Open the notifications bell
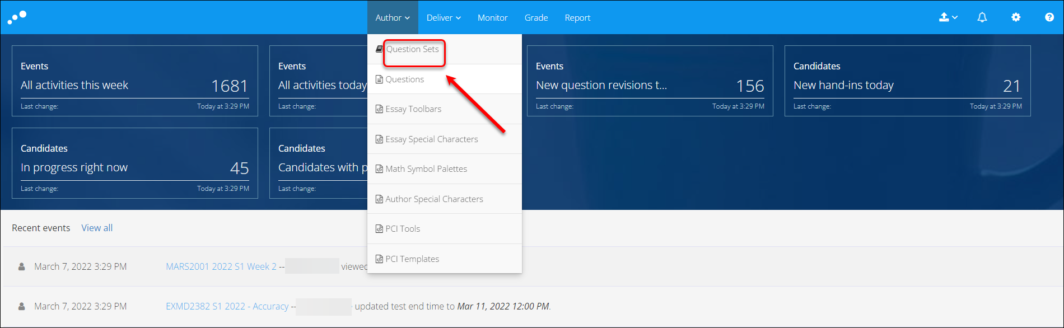The image size is (1064, 328). 982,17
